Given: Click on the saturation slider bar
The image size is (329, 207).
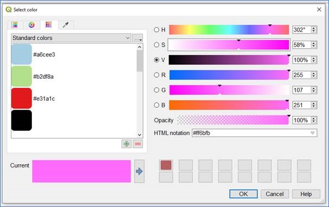Looking at the screenshot, I should 229,45.
